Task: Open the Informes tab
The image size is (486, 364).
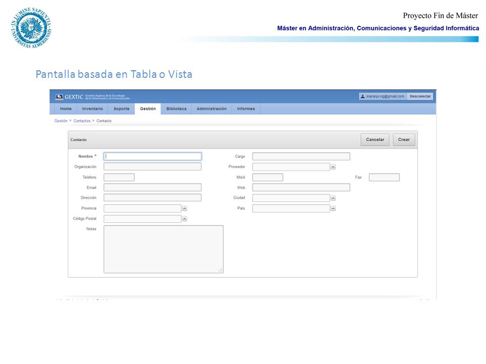Action: click(x=246, y=109)
